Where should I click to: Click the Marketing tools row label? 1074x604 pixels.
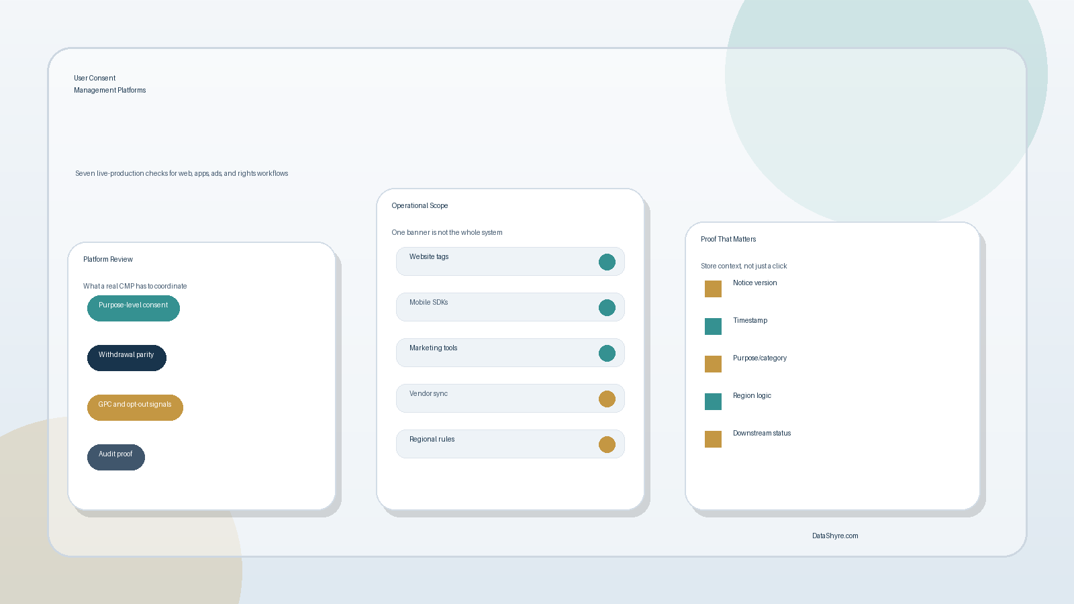[433, 348]
